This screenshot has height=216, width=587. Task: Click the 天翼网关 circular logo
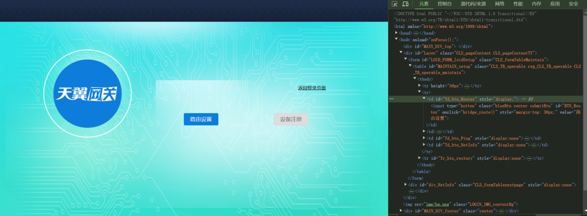click(88, 93)
